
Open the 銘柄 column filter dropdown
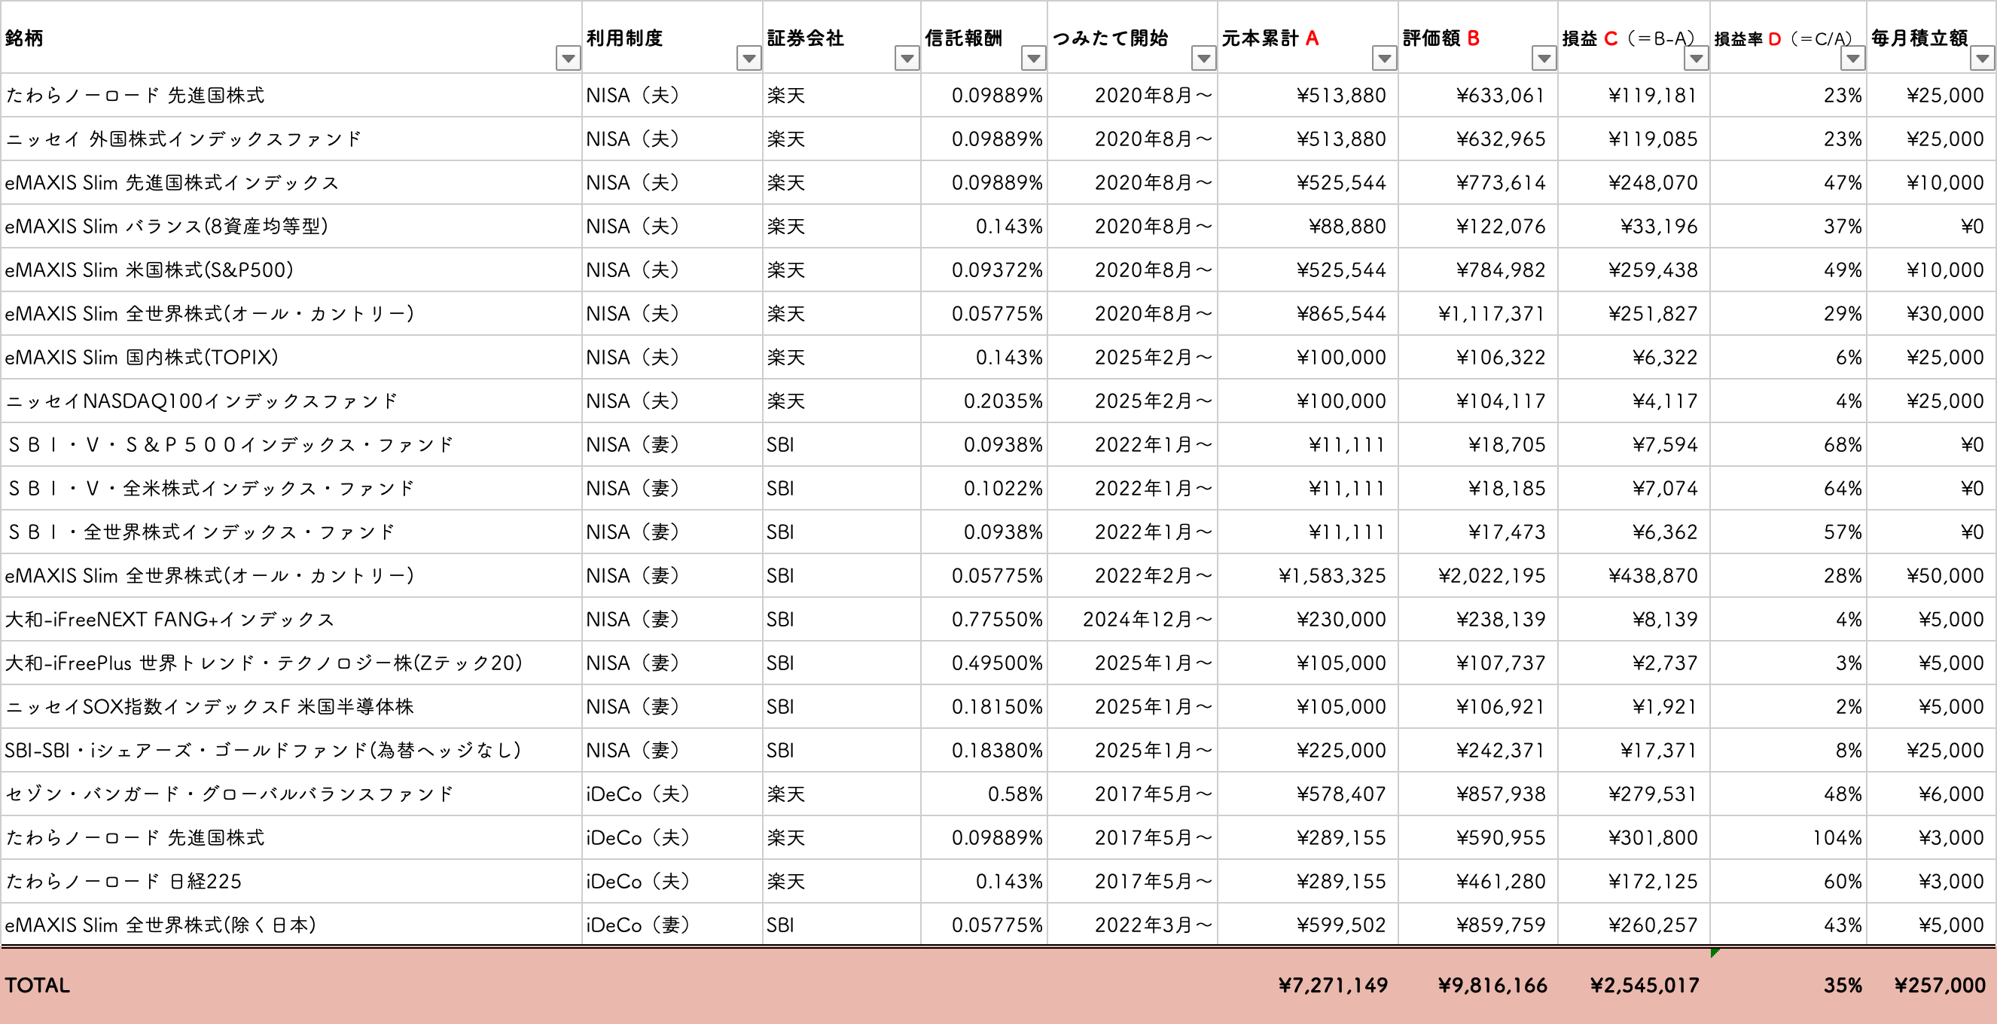coord(569,58)
